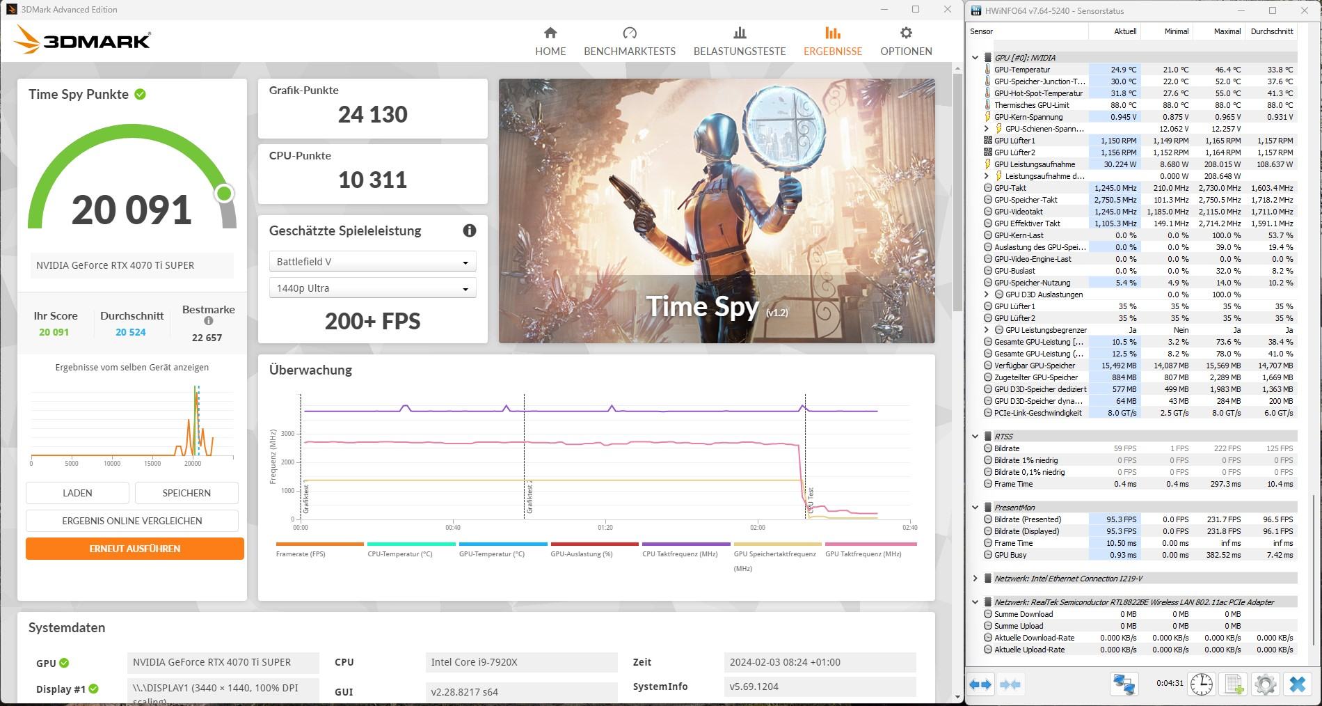This screenshot has width=1322, height=706.
Task: Toggle the GPU-Auslastung red legend
Action: tap(594, 550)
